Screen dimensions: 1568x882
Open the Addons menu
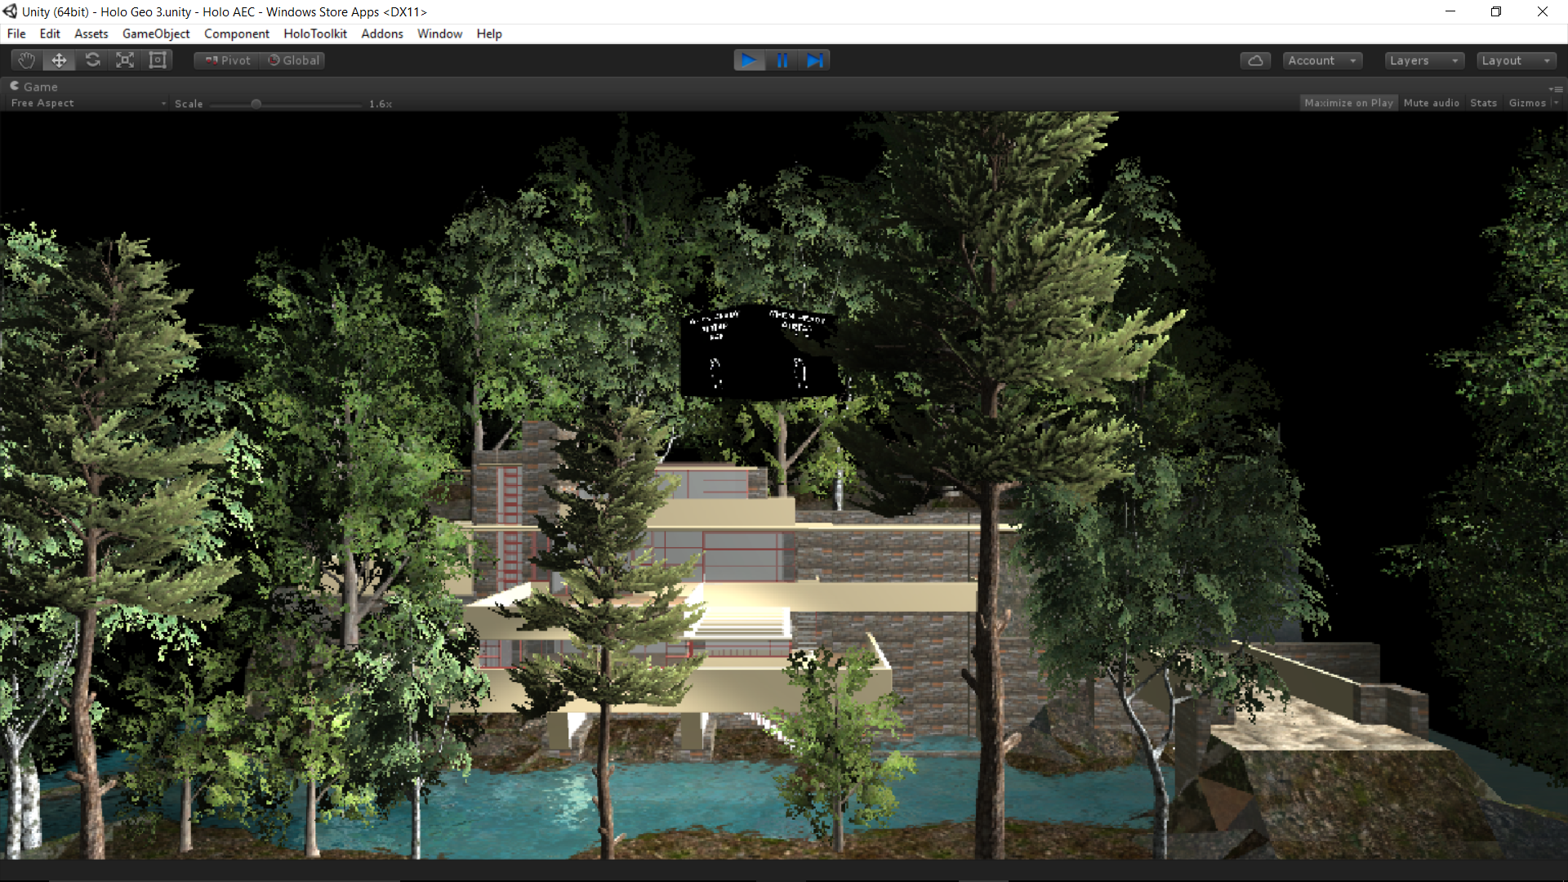click(382, 33)
